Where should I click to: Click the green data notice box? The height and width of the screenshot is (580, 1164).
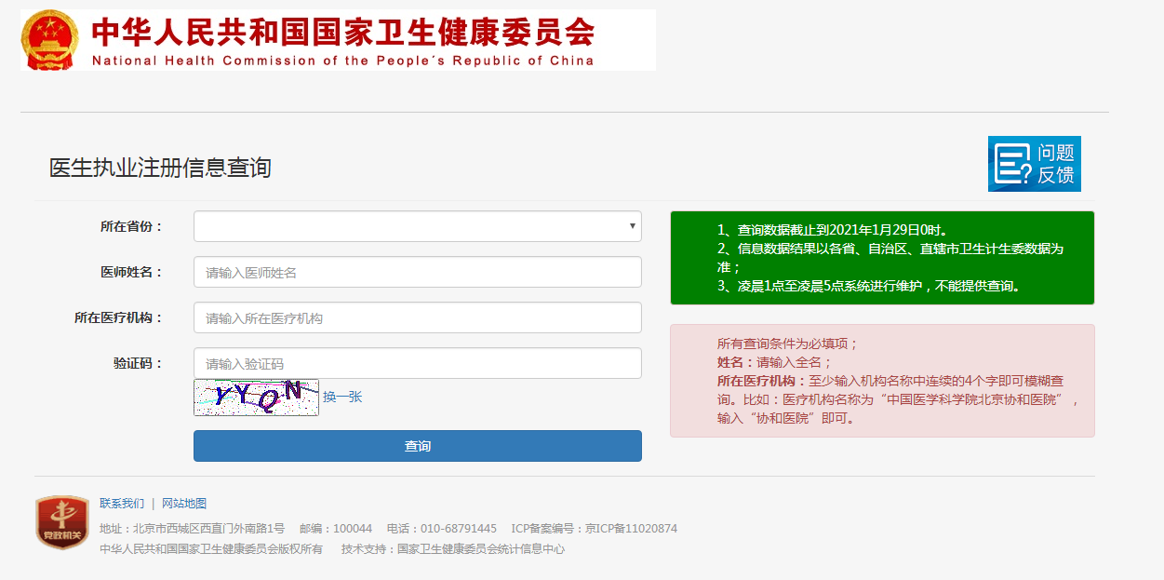click(881, 258)
